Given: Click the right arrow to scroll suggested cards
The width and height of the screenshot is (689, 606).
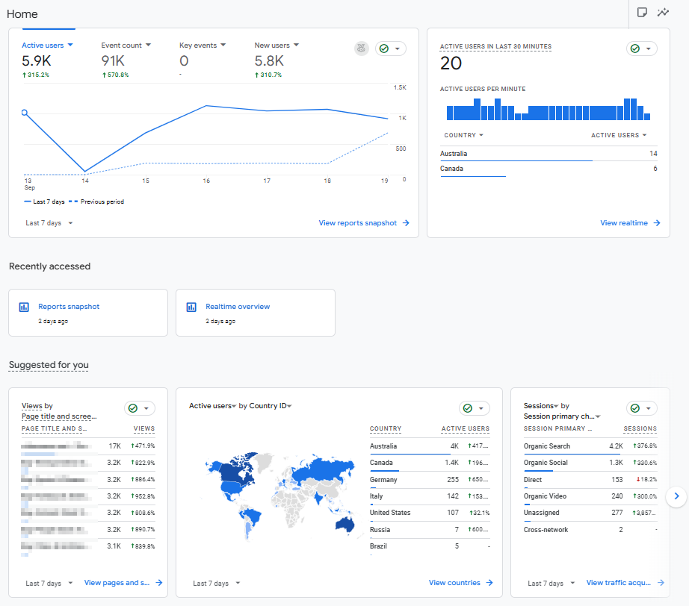Looking at the screenshot, I should click(676, 496).
